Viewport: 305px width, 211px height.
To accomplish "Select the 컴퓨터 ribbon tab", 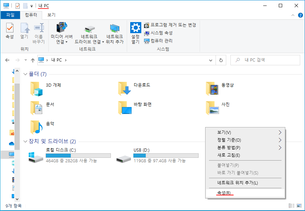I will [31, 15].
